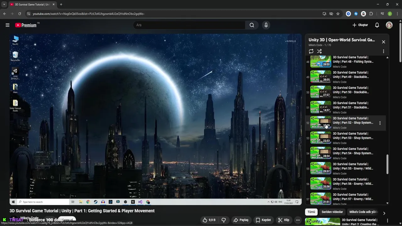Viewport: 402px width, 226px height.
Task: Select the Mike's Code adlı yük... chip
Action: click(x=363, y=212)
